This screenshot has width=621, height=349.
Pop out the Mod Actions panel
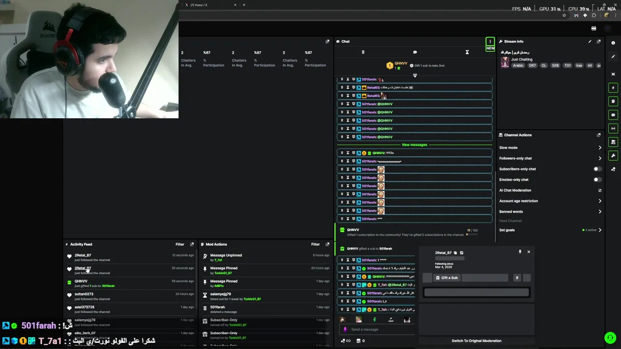[327, 244]
